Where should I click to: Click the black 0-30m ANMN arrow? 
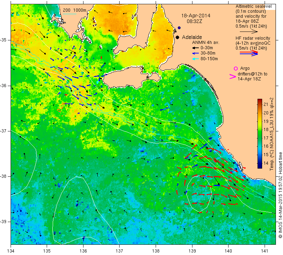tap(196, 48)
